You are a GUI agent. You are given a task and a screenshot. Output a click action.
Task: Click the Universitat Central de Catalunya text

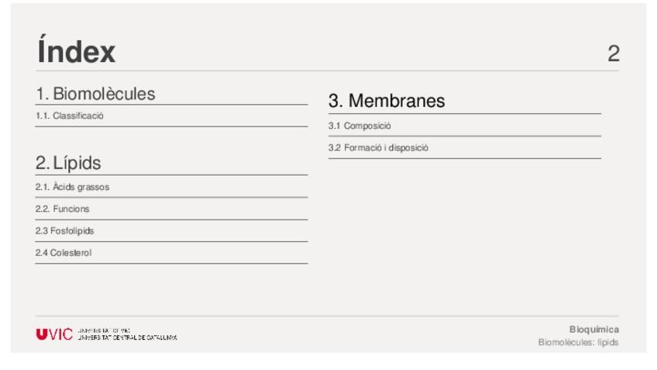coord(128,338)
